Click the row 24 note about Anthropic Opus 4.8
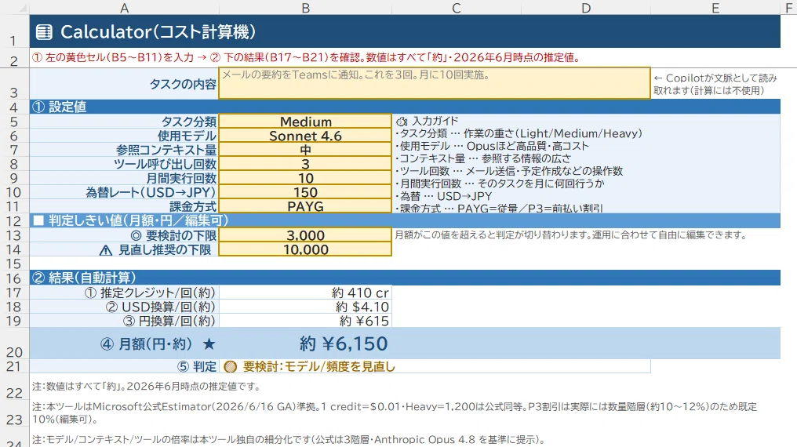 click(x=289, y=440)
